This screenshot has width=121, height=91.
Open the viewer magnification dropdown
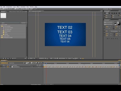point(33,58)
